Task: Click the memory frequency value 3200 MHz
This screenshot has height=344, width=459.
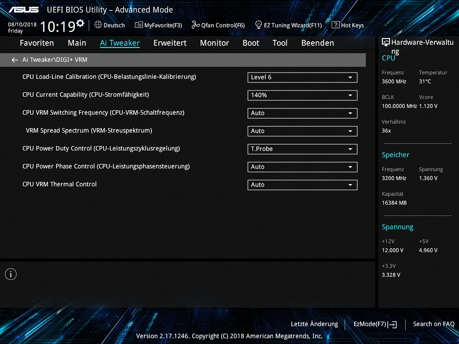Action: click(x=394, y=178)
